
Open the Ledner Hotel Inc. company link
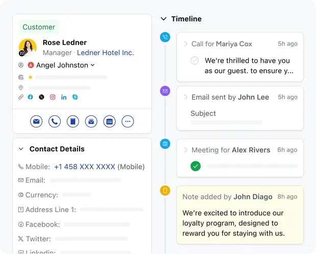pyautogui.click(x=106, y=53)
